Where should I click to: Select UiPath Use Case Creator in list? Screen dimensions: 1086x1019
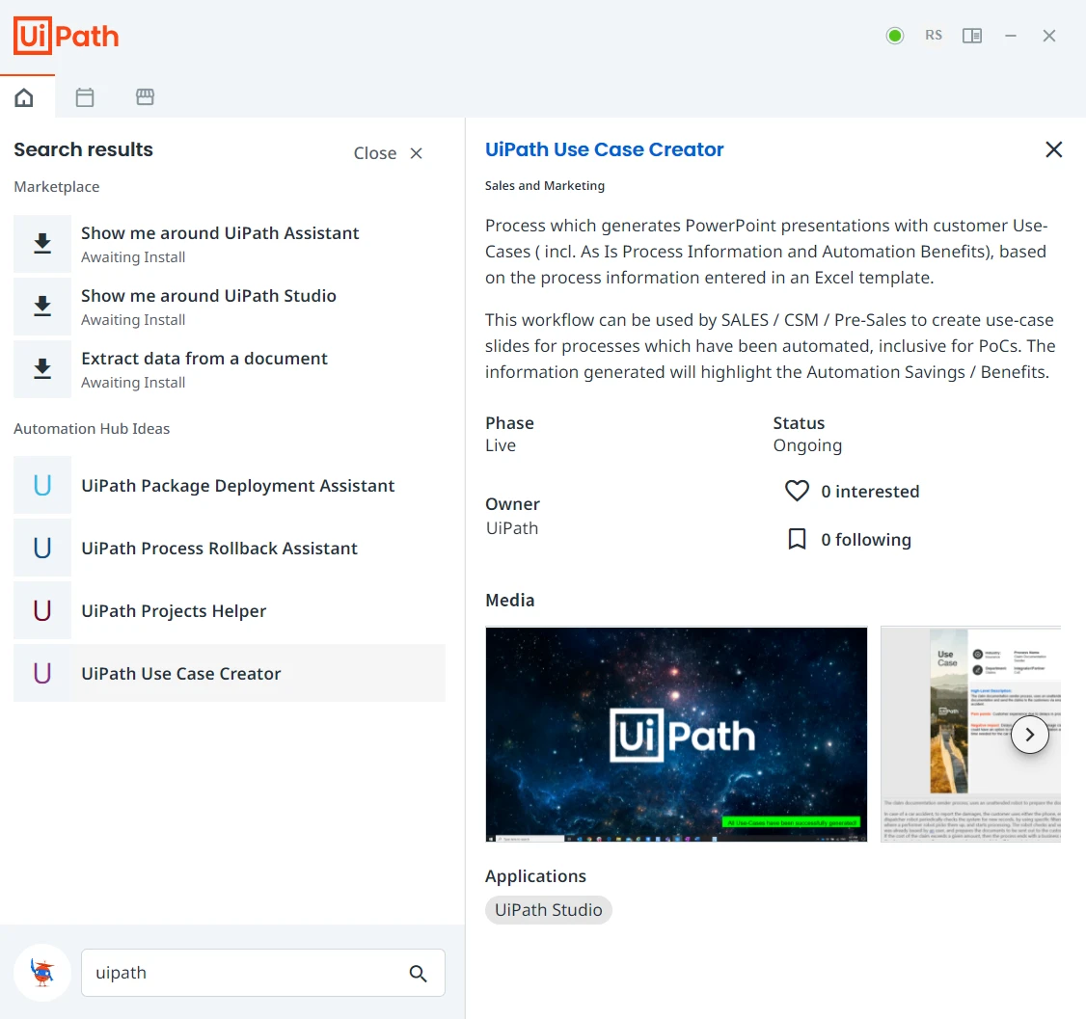(x=230, y=674)
